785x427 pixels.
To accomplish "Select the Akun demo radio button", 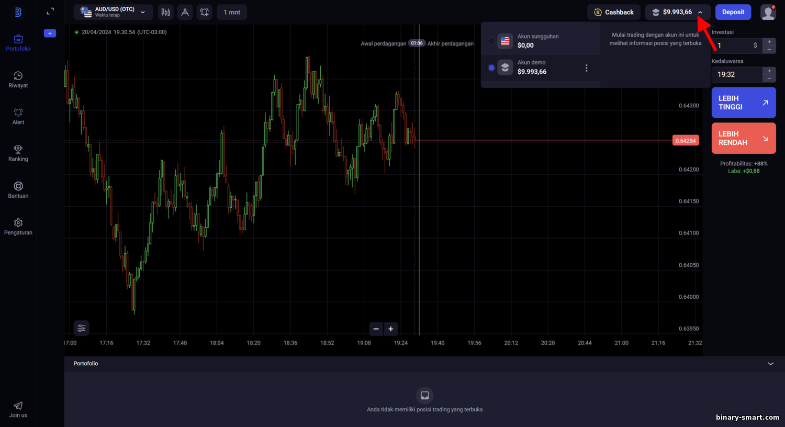I will (x=491, y=68).
